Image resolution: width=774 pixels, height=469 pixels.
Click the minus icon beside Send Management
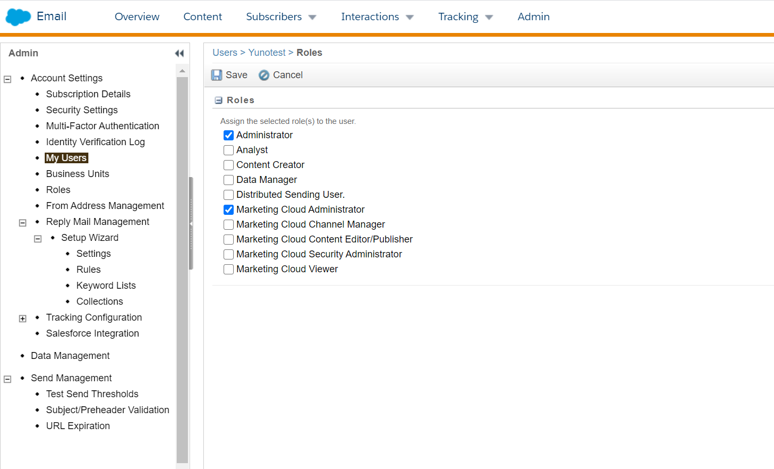point(7,378)
